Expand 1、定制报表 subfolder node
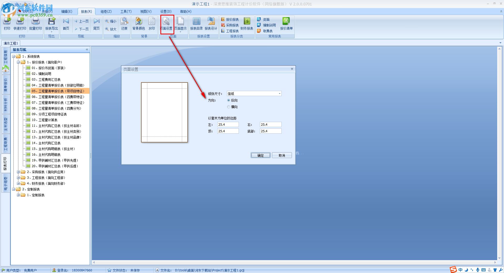The width and height of the screenshot is (504, 273). (x=18, y=195)
